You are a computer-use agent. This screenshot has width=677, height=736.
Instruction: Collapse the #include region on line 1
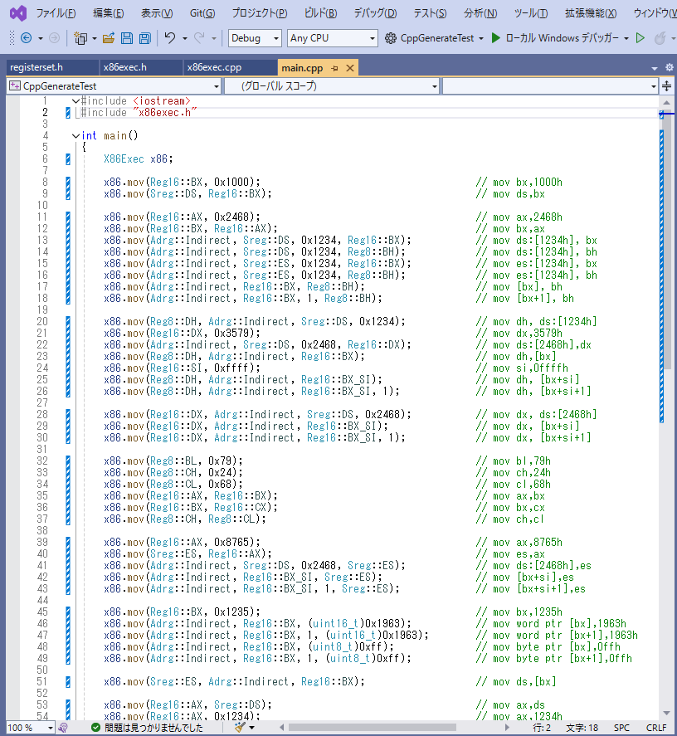pyautogui.click(x=75, y=101)
